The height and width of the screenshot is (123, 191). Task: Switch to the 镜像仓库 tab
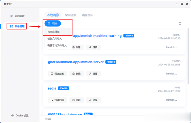pos(87,15)
